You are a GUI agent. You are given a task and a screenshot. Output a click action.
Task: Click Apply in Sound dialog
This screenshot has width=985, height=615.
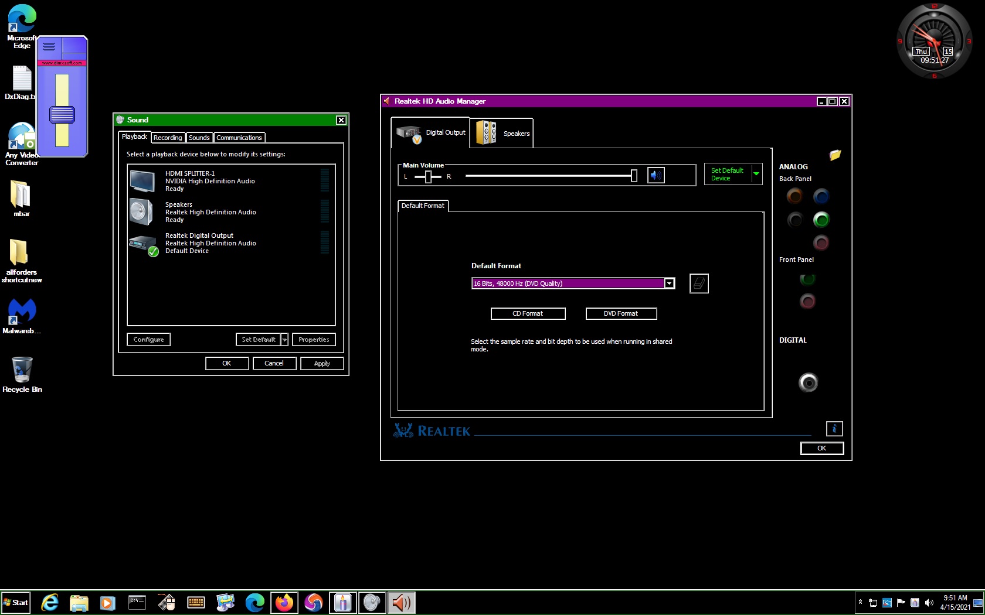click(x=322, y=364)
